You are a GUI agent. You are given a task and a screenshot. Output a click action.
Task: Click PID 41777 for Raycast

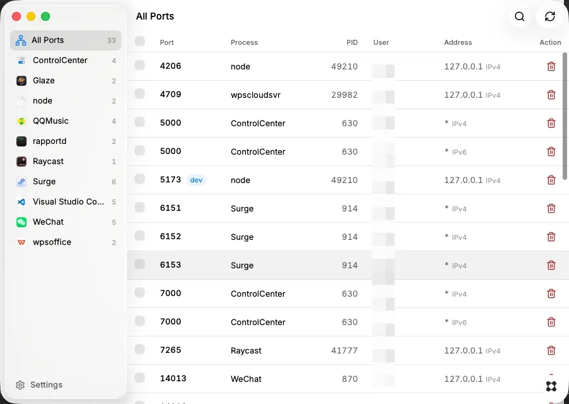(345, 351)
